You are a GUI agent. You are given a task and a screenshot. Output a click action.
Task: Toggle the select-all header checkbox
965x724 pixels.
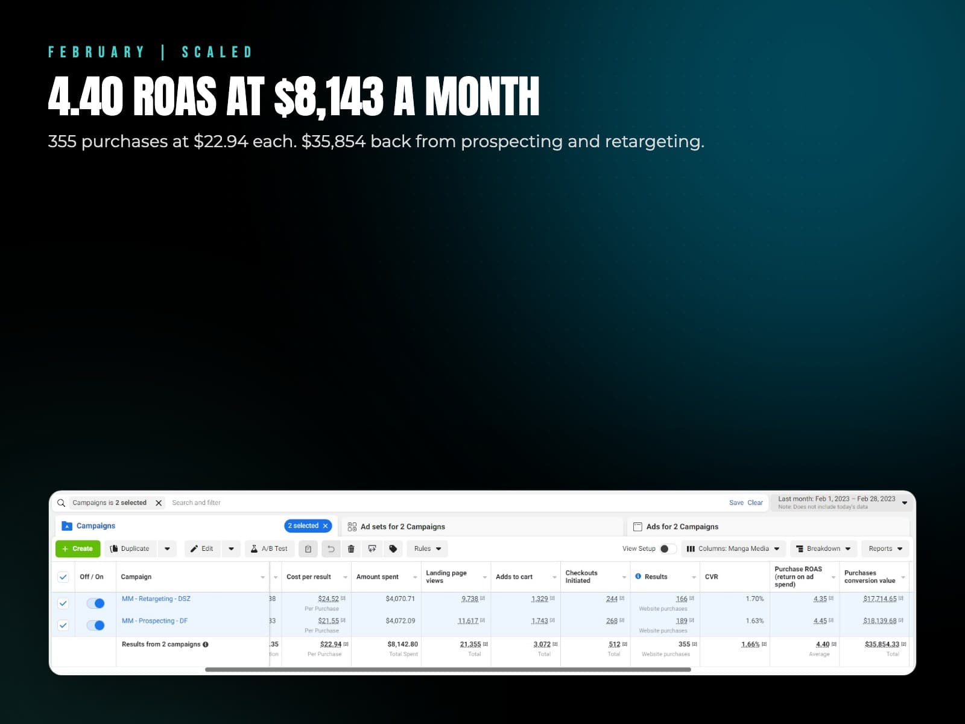(x=63, y=577)
